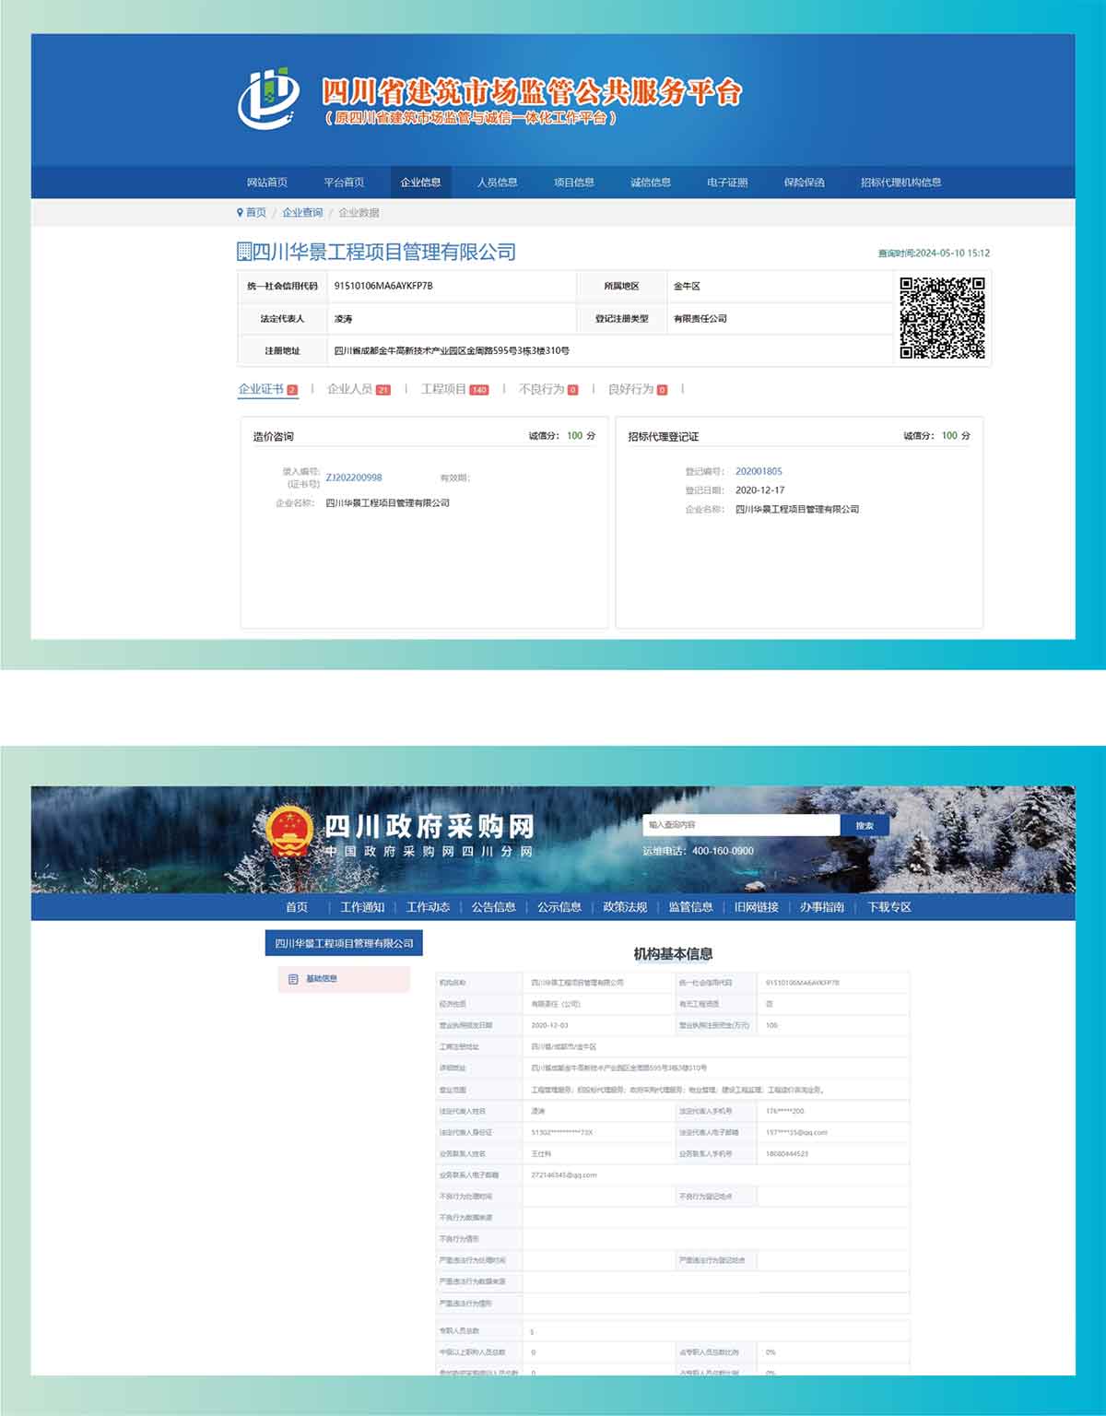Screen dimensions: 1106x1416
Task: Open 网站首页 in the navigation bar
Action: (x=267, y=183)
